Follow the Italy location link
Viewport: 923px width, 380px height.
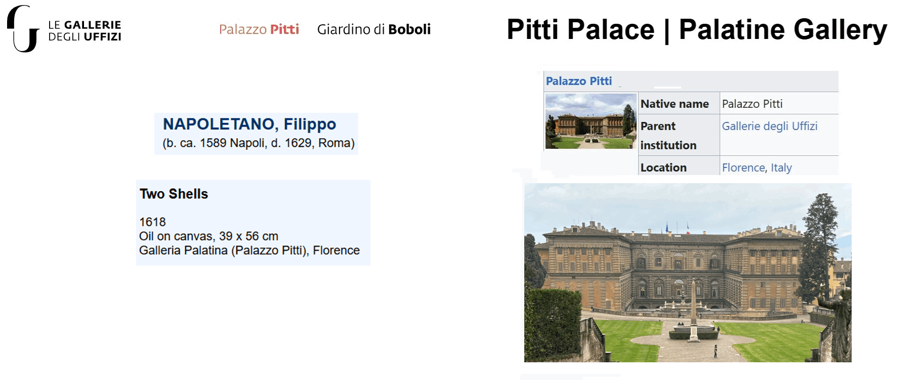point(781,167)
